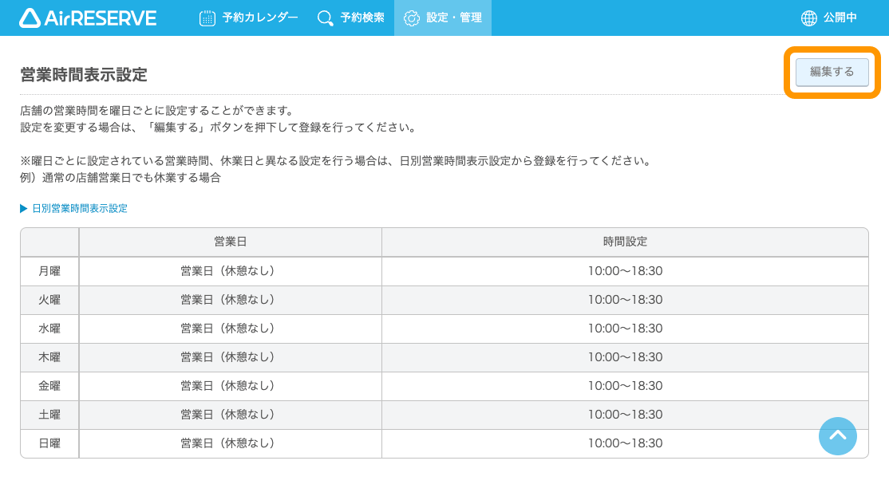Click the 10:00〜18:30 time for 金曜
The height and width of the screenshot is (496, 889).
tap(625, 386)
